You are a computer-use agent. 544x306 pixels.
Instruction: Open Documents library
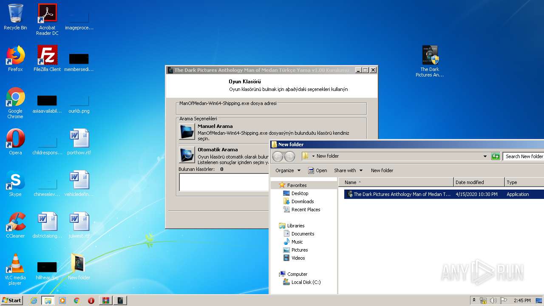click(x=303, y=234)
